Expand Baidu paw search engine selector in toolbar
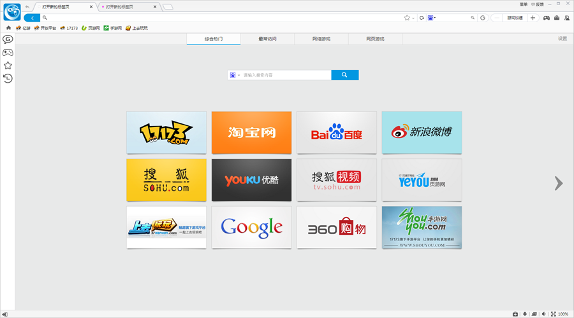Screen dimensions: 574x318 [432, 18]
